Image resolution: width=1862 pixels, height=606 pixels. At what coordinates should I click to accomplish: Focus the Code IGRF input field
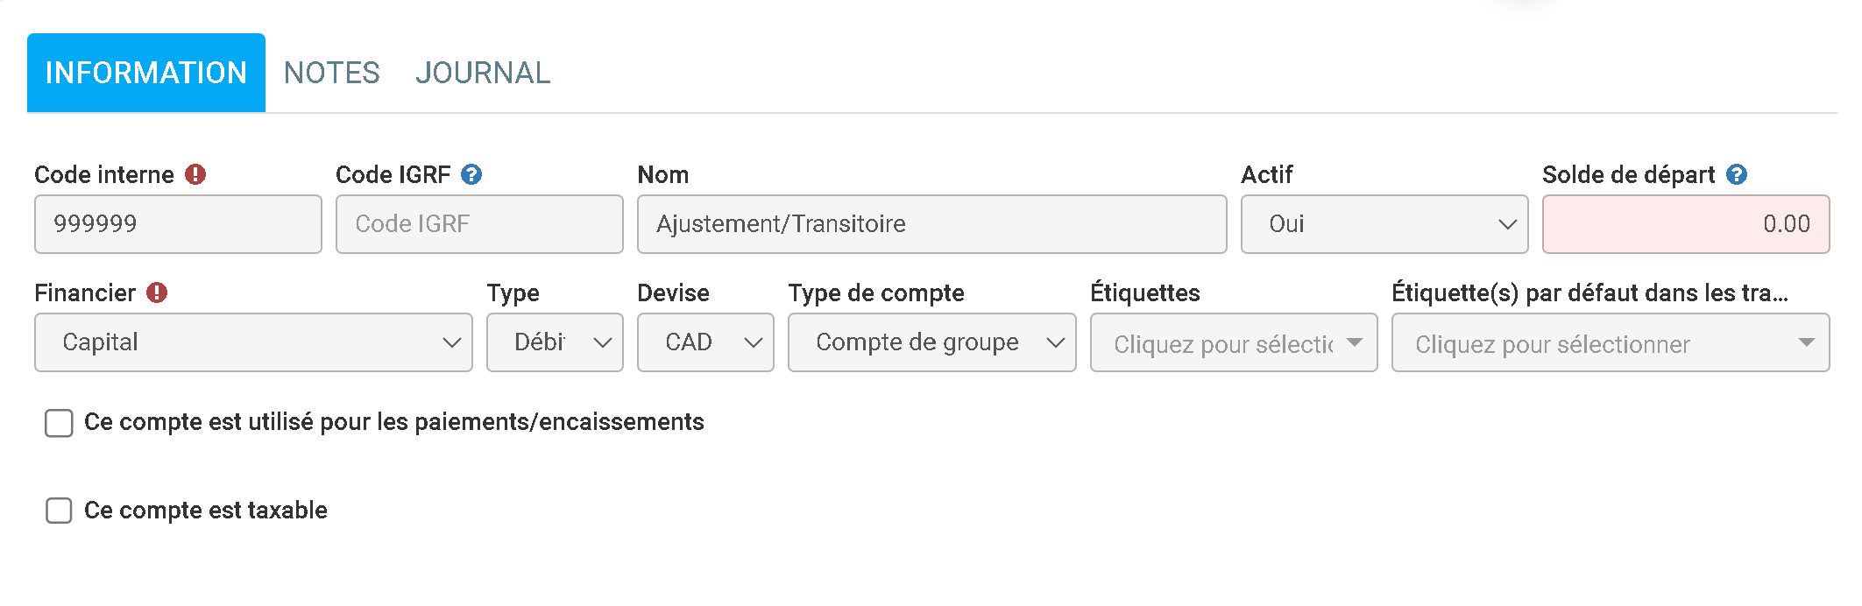[479, 224]
